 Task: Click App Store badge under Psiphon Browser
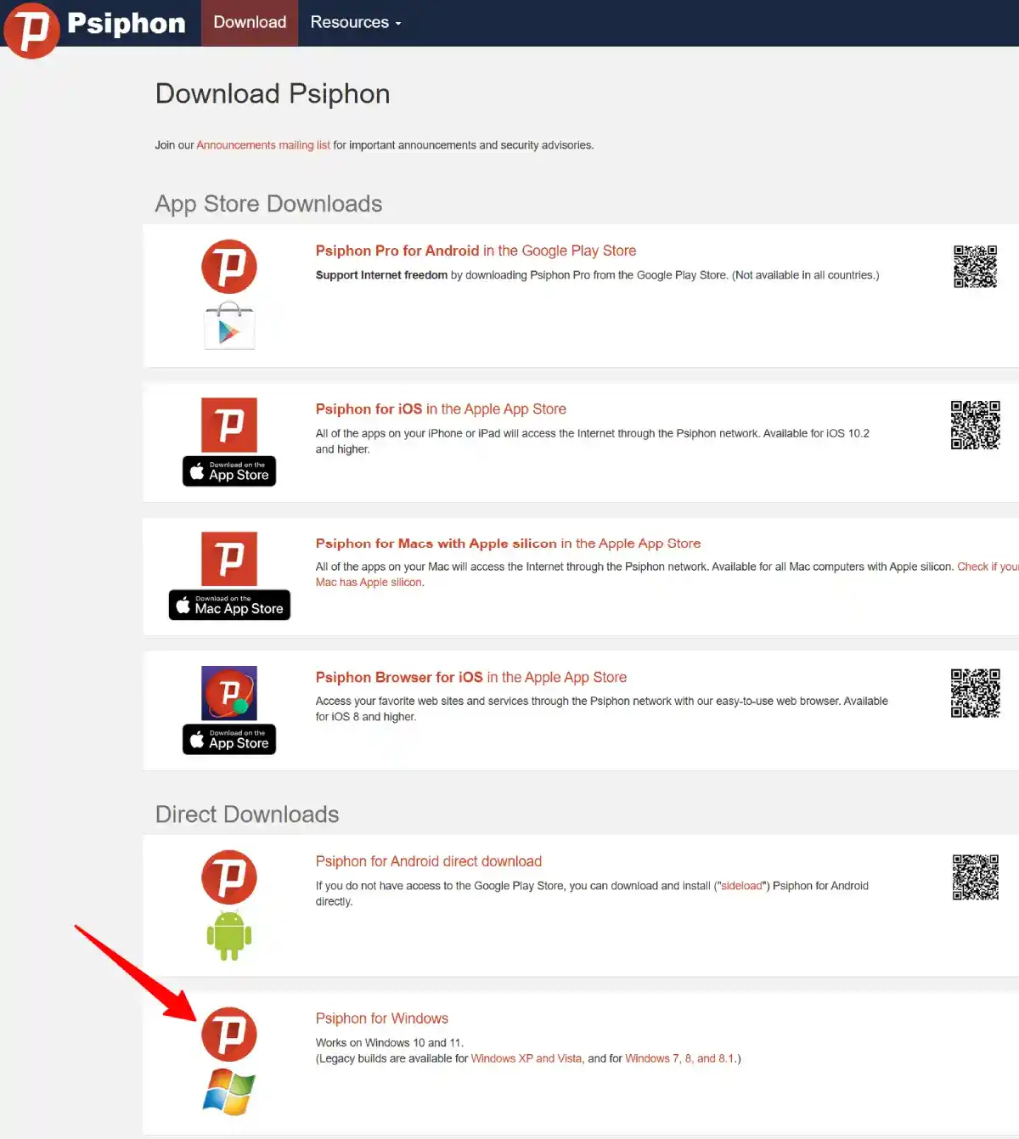point(229,739)
